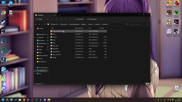Open Telegram desktop shortcut
Image resolution: width=182 pixels, height=102 pixels.
click(11, 4)
